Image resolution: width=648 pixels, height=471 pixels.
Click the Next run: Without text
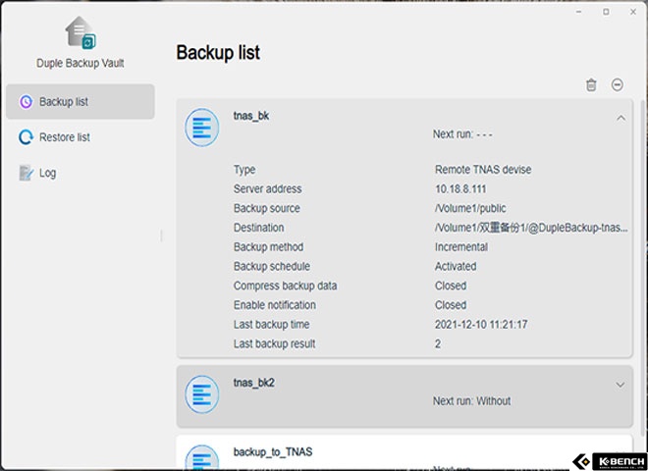471,401
